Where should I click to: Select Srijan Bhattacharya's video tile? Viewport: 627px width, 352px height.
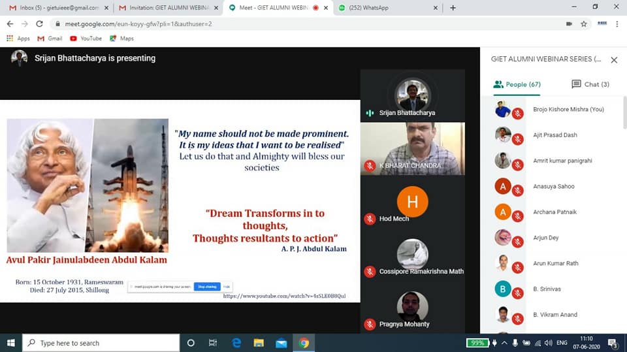point(412,95)
